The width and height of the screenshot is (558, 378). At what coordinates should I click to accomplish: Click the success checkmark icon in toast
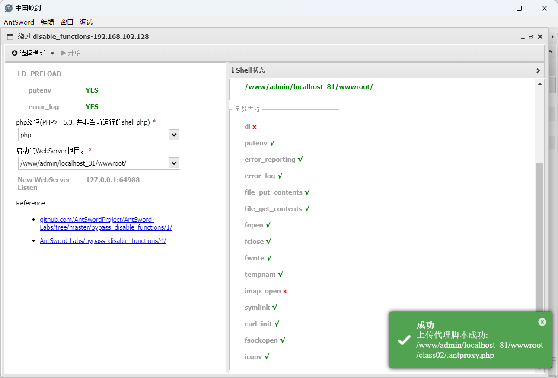coord(404,340)
